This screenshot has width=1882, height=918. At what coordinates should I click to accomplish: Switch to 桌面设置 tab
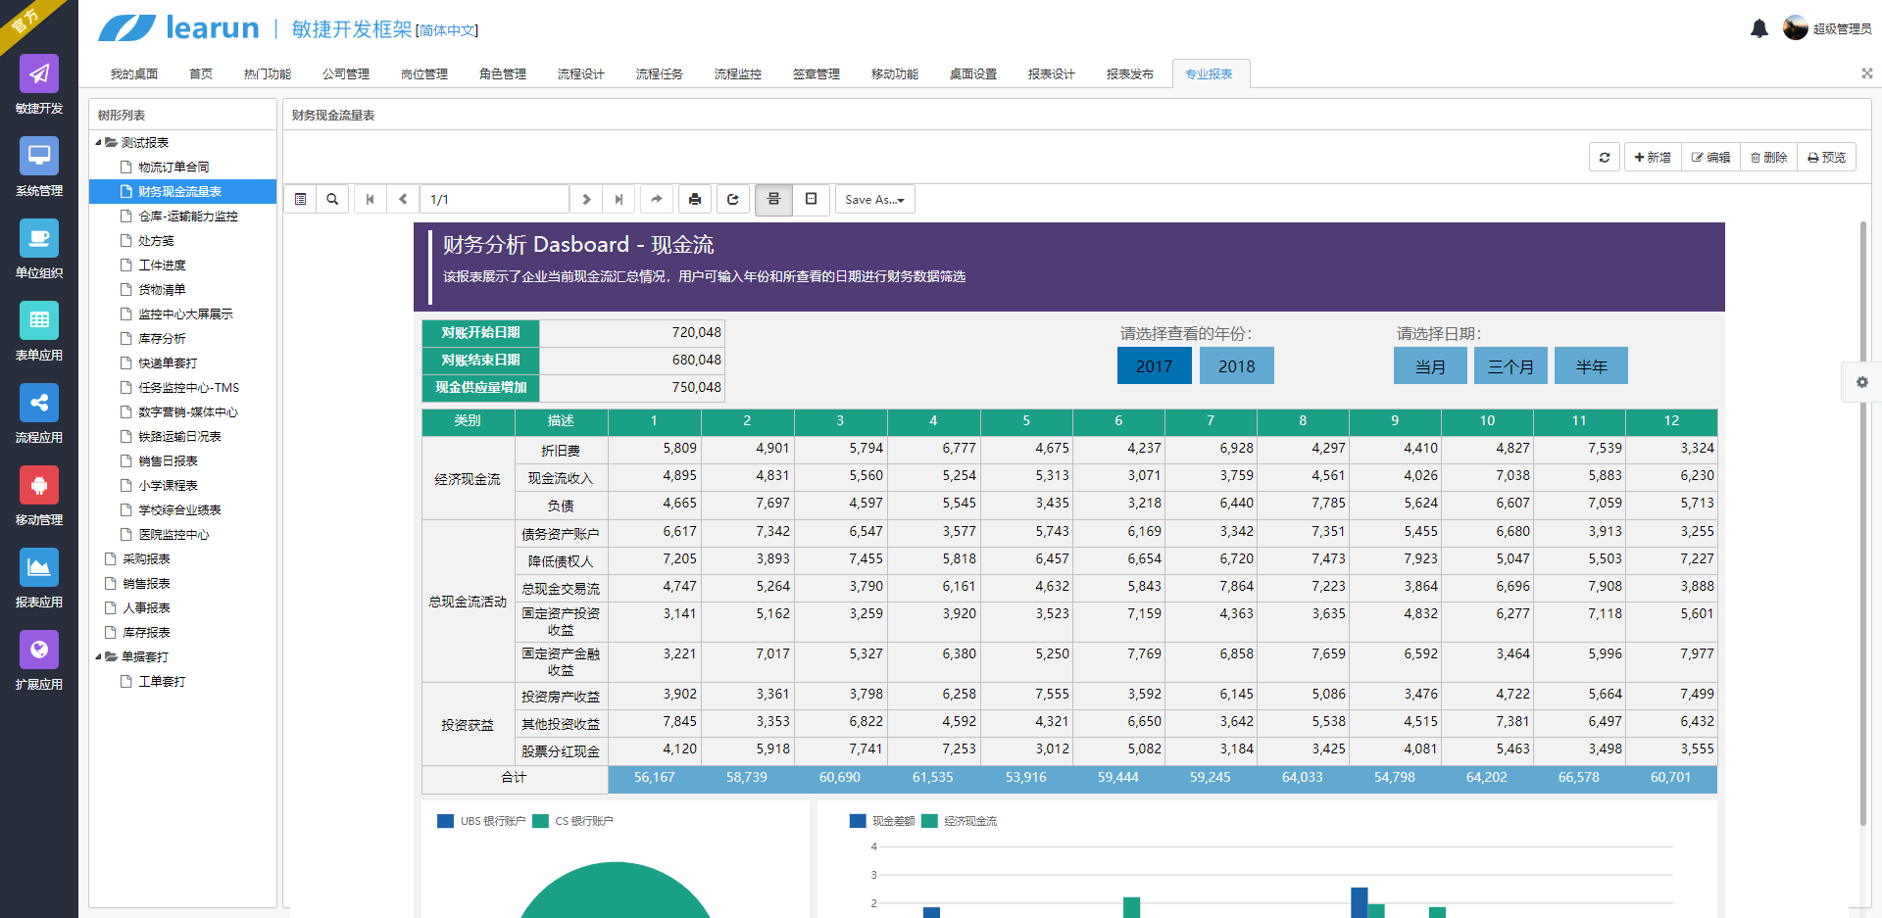(973, 73)
